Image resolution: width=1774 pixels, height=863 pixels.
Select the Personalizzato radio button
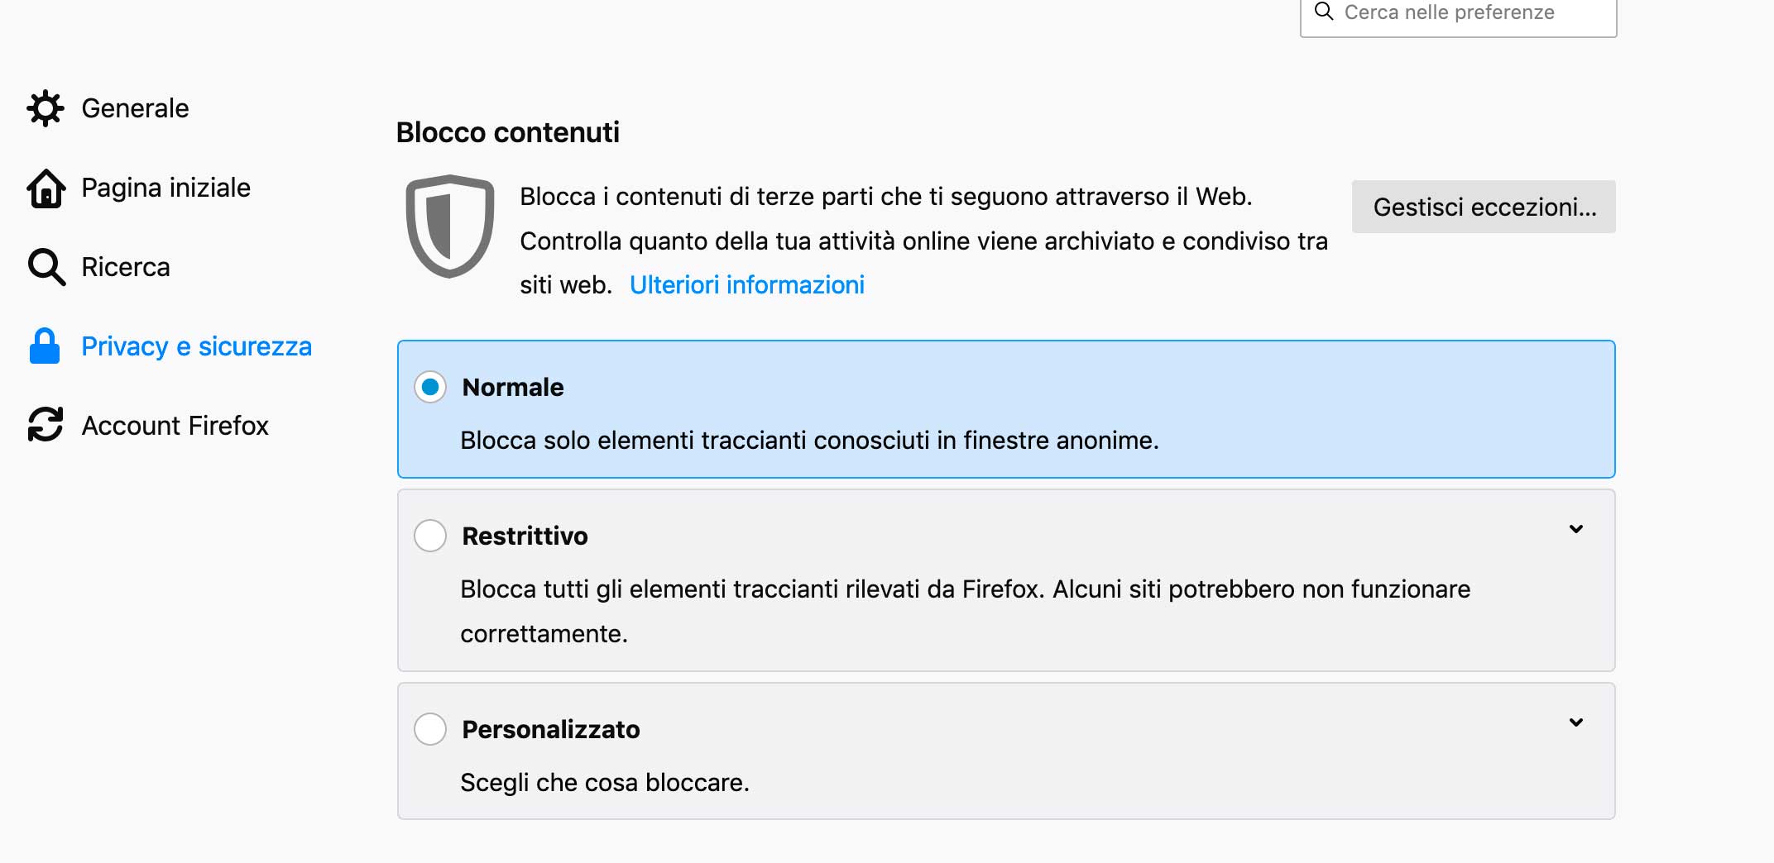tap(430, 729)
